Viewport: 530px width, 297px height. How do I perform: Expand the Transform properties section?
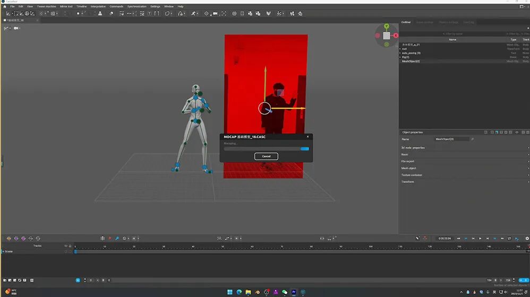pyautogui.click(x=408, y=182)
